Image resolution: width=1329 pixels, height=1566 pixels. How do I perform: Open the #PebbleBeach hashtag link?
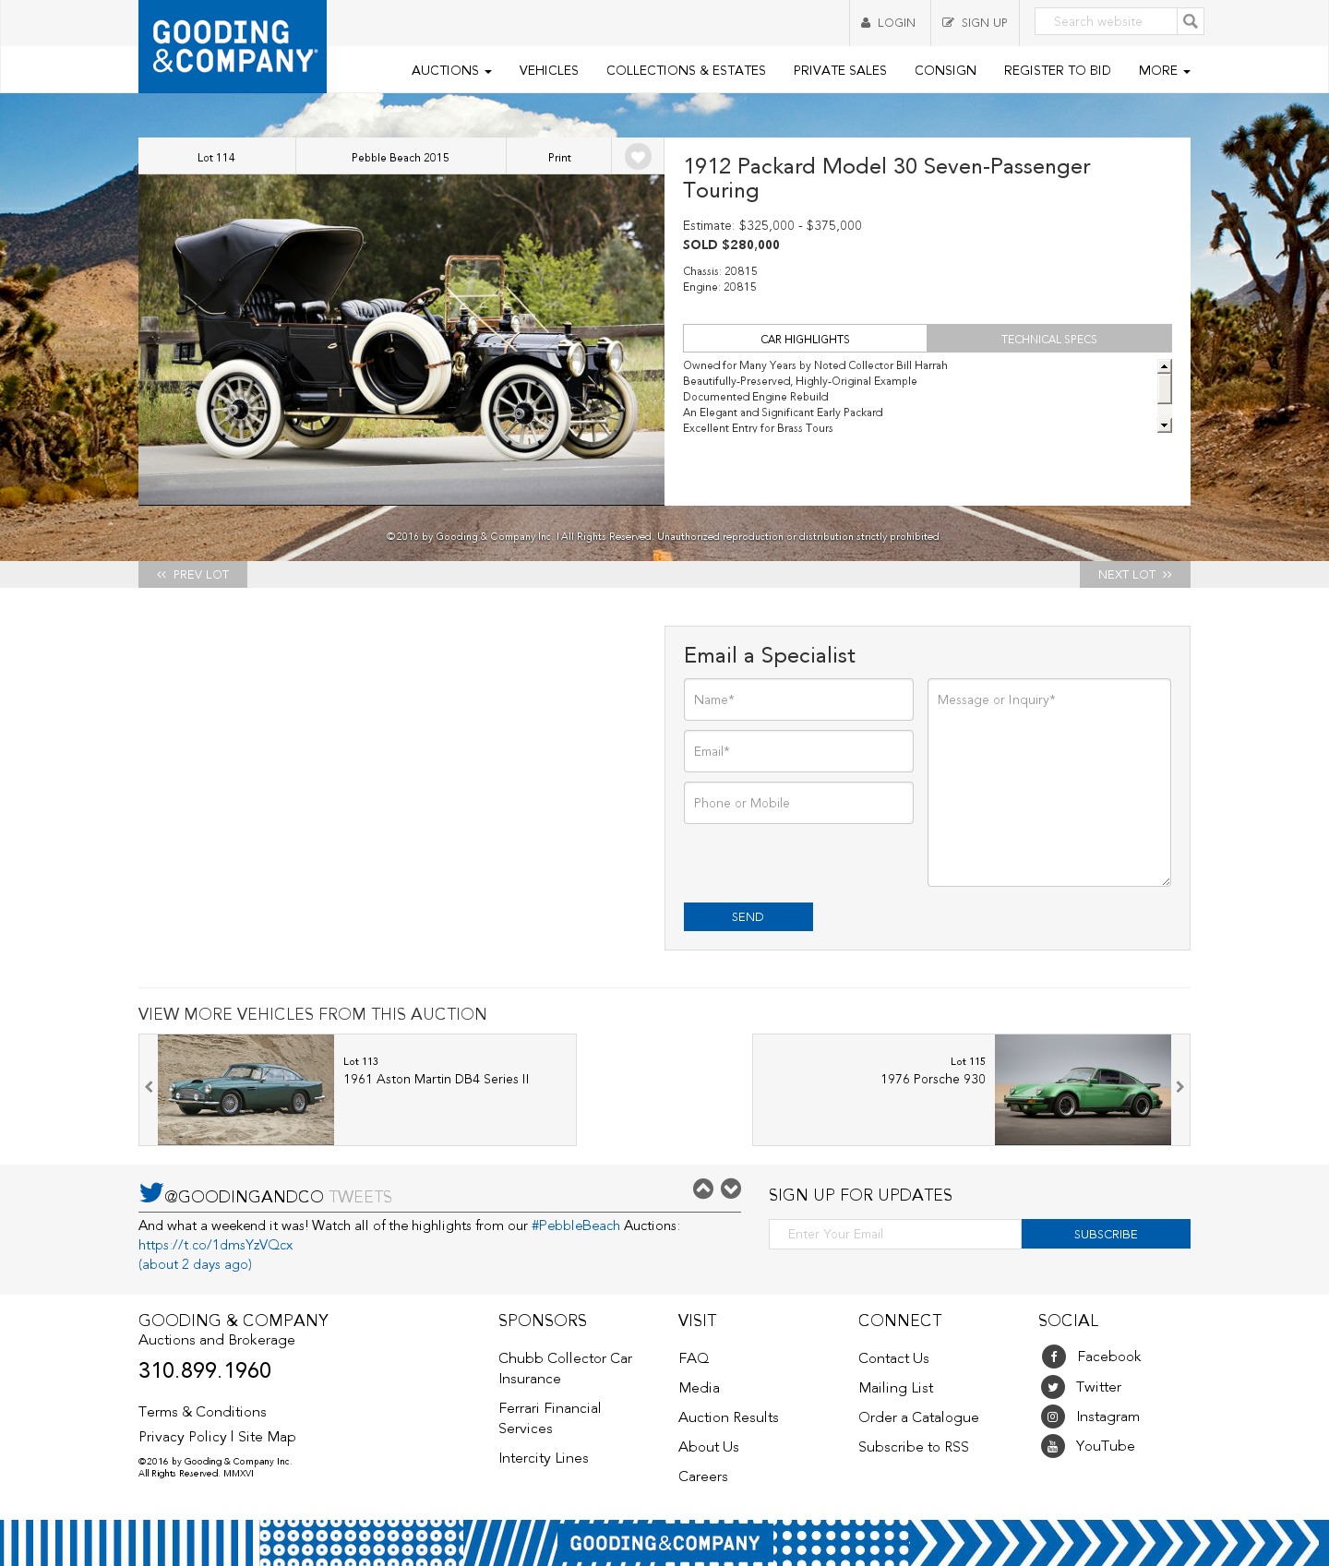[576, 1225]
